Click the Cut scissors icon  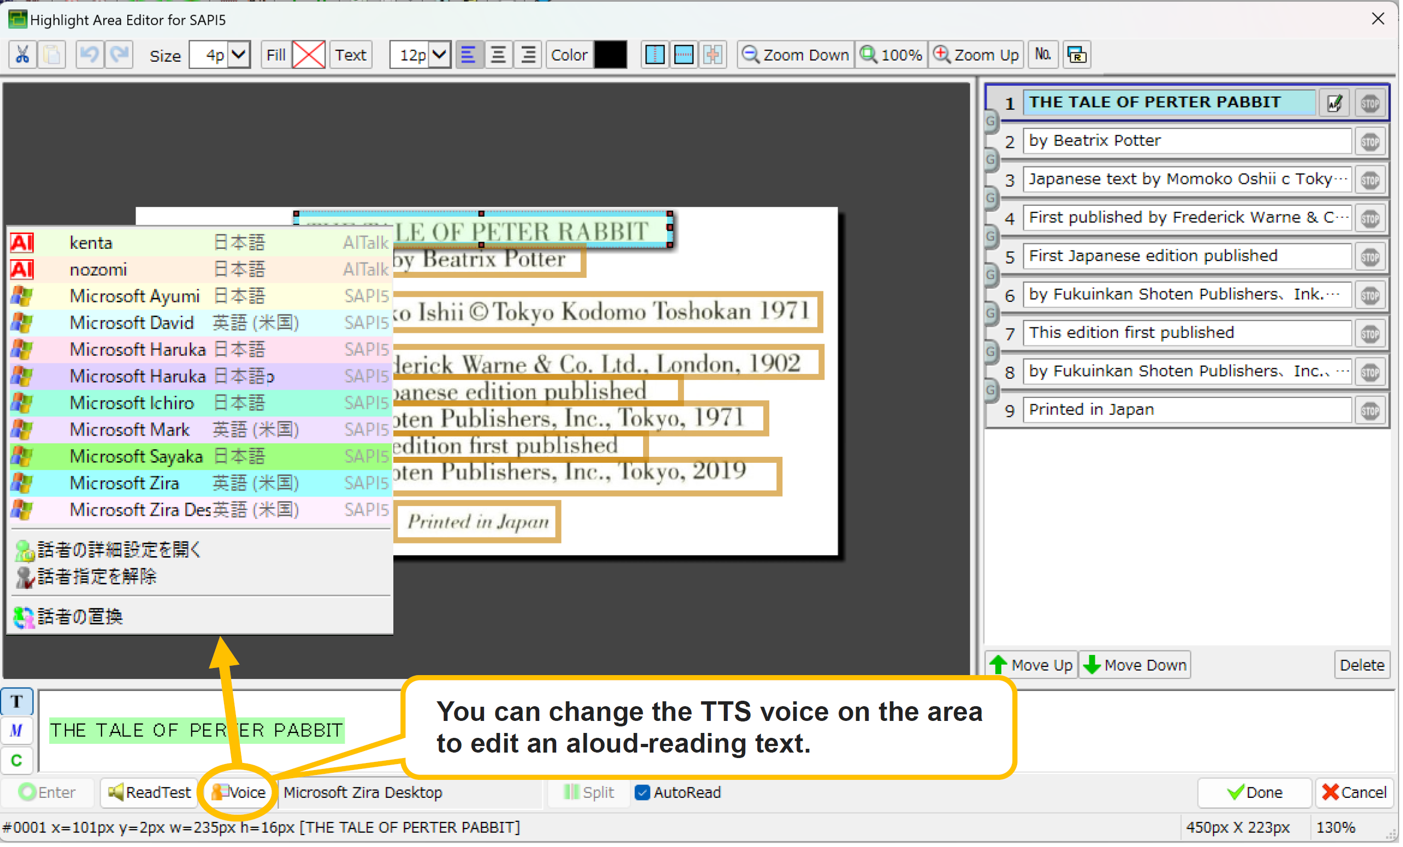pyautogui.click(x=23, y=55)
